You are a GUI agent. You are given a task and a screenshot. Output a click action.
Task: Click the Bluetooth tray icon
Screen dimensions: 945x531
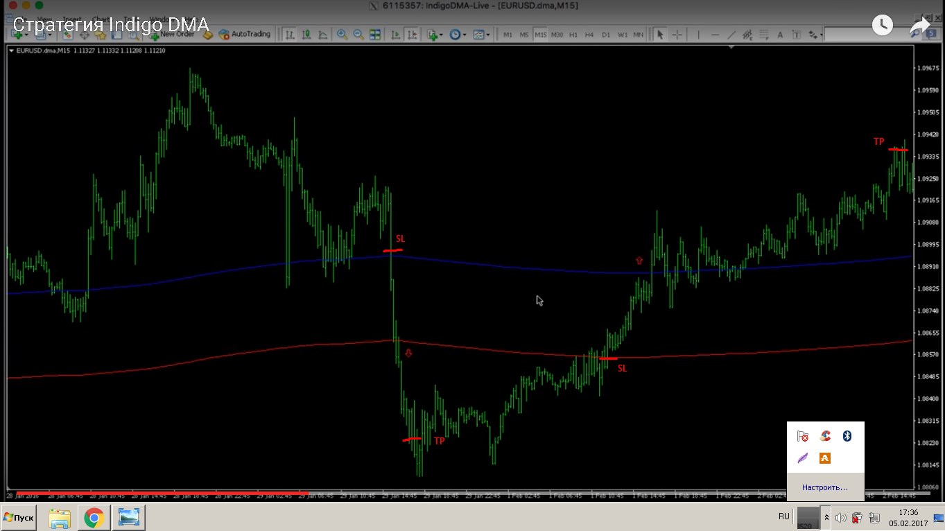847,436
